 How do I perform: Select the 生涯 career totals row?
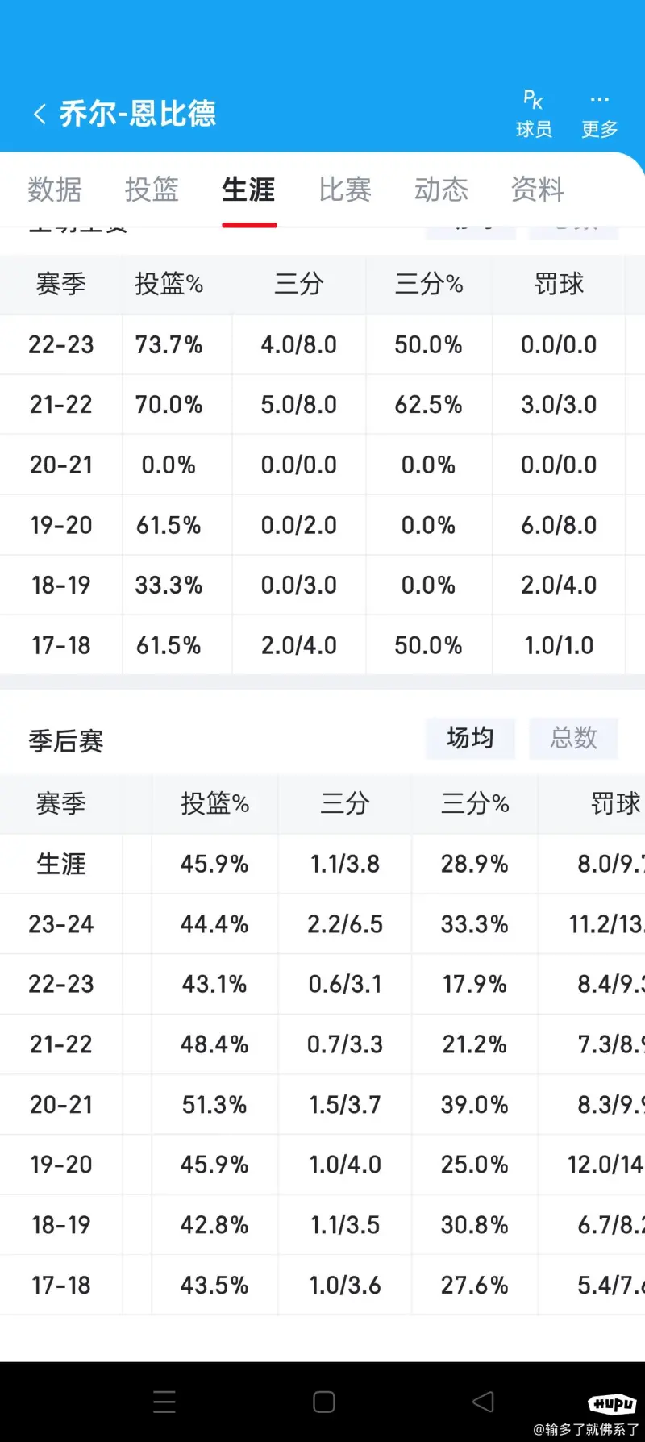click(x=322, y=864)
